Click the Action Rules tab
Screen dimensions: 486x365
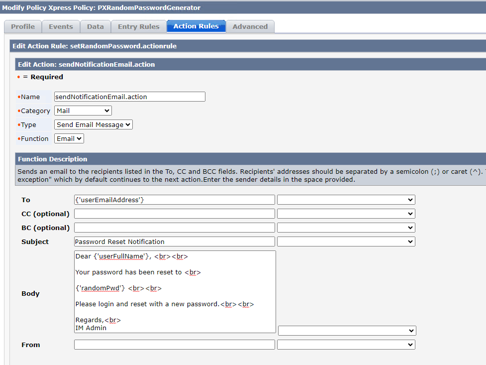(x=196, y=26)
